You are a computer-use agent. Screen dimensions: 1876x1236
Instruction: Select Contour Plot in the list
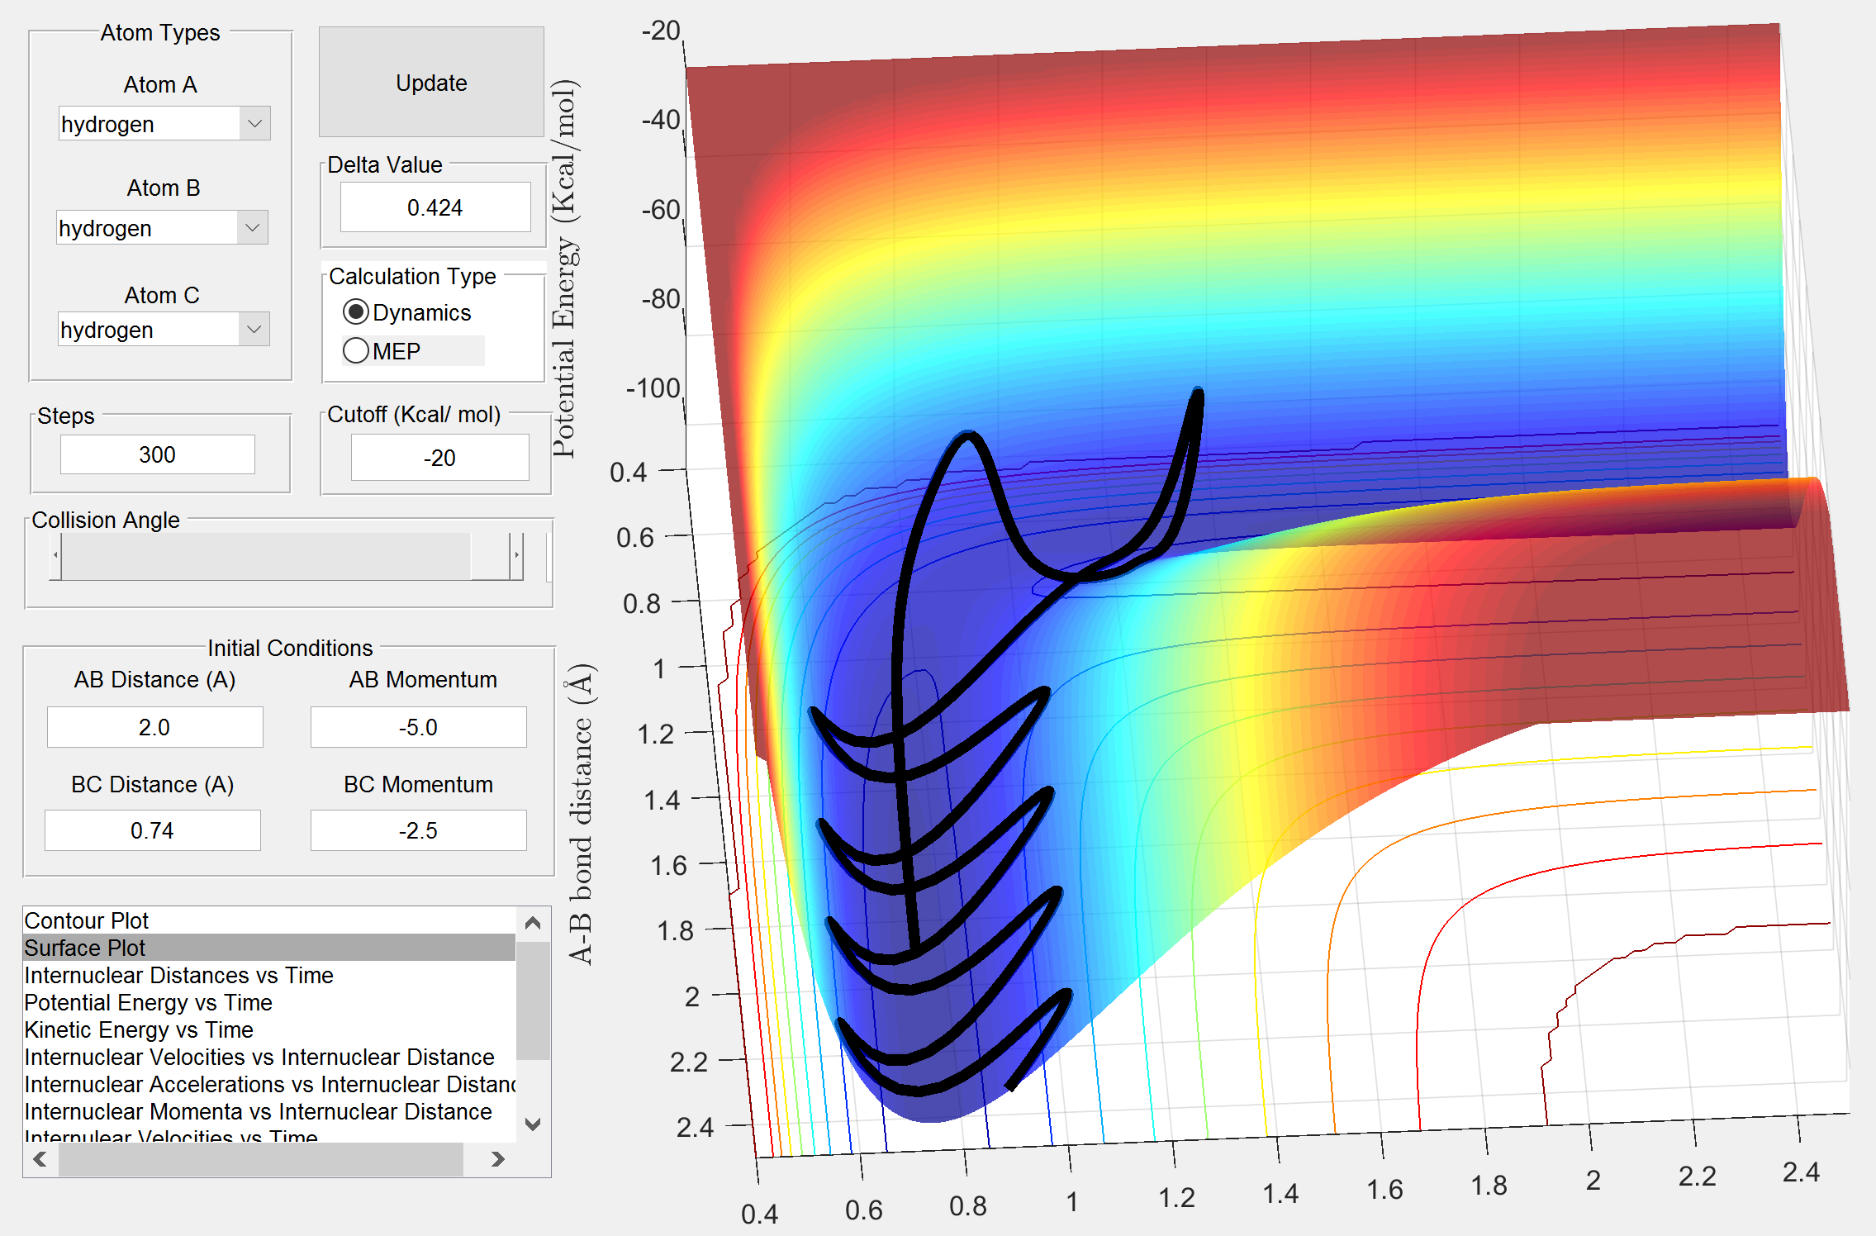click(x=87, y=920)
